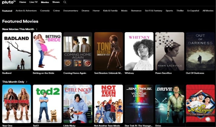Click the Betting on the Bride title text

click(44, 73)
